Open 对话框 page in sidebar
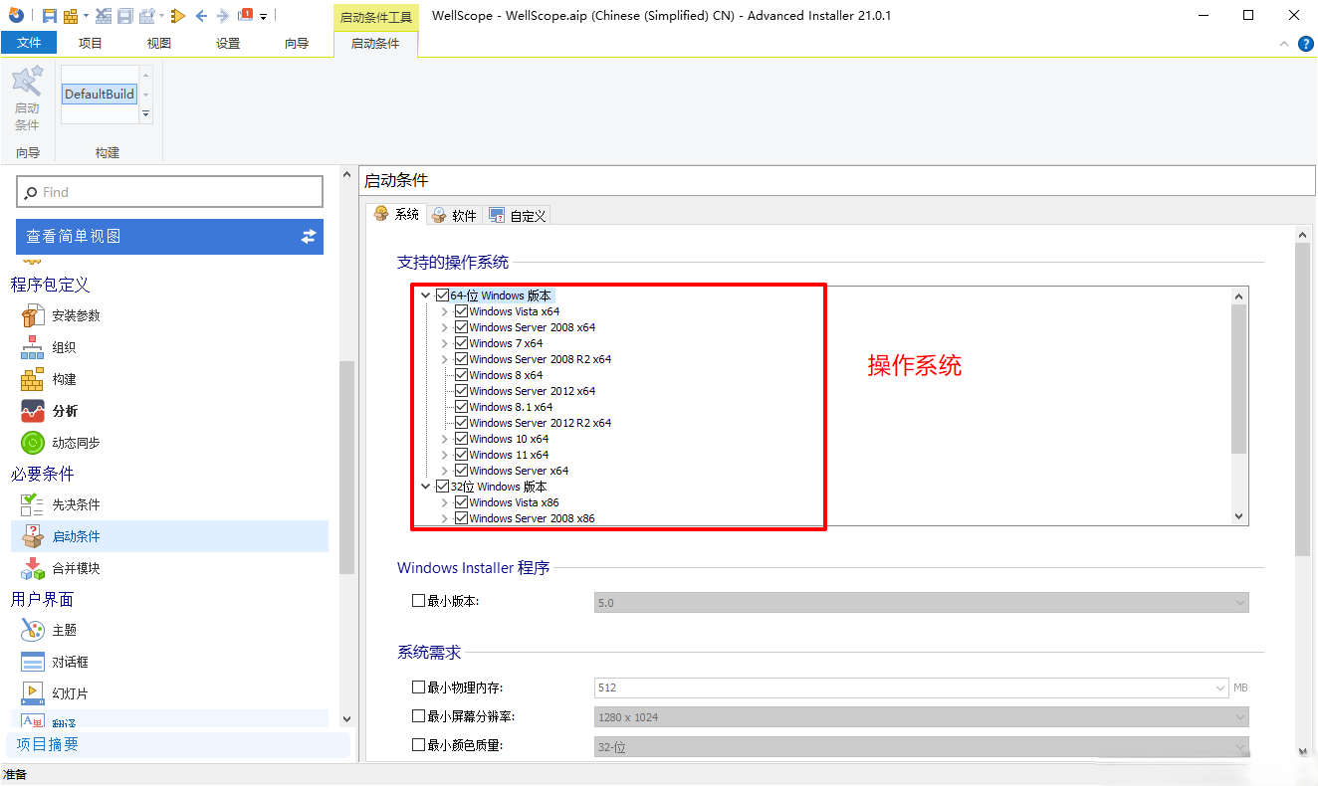The height and width of the screenshot is (786, 1318). point(70,662)
